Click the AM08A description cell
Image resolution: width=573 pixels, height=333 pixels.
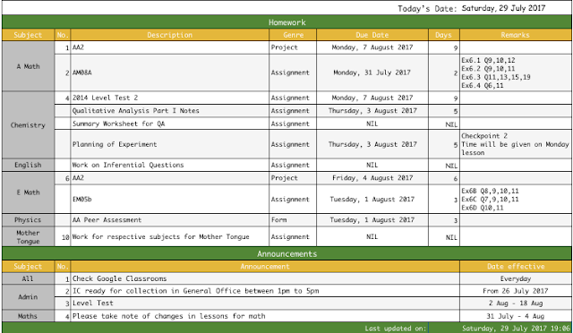tap(170, 73)
